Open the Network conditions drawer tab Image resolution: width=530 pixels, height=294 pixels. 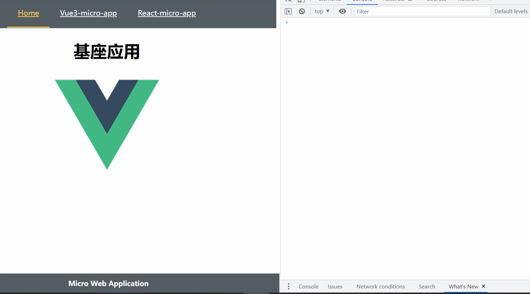[381, 286]
